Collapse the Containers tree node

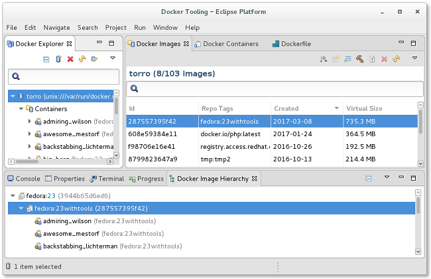pyautogui.click(x=21, y=109)
